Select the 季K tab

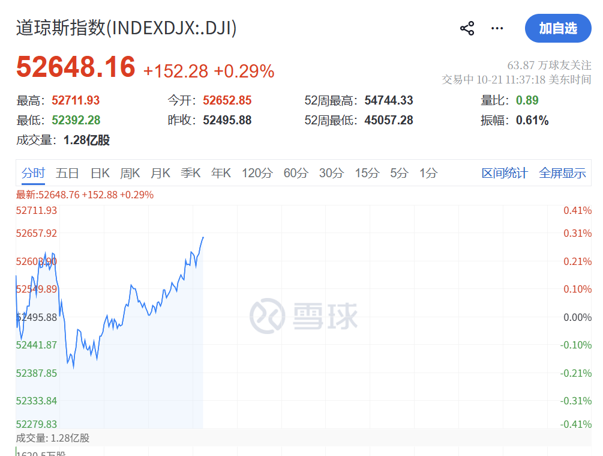(x=191, y=173)
